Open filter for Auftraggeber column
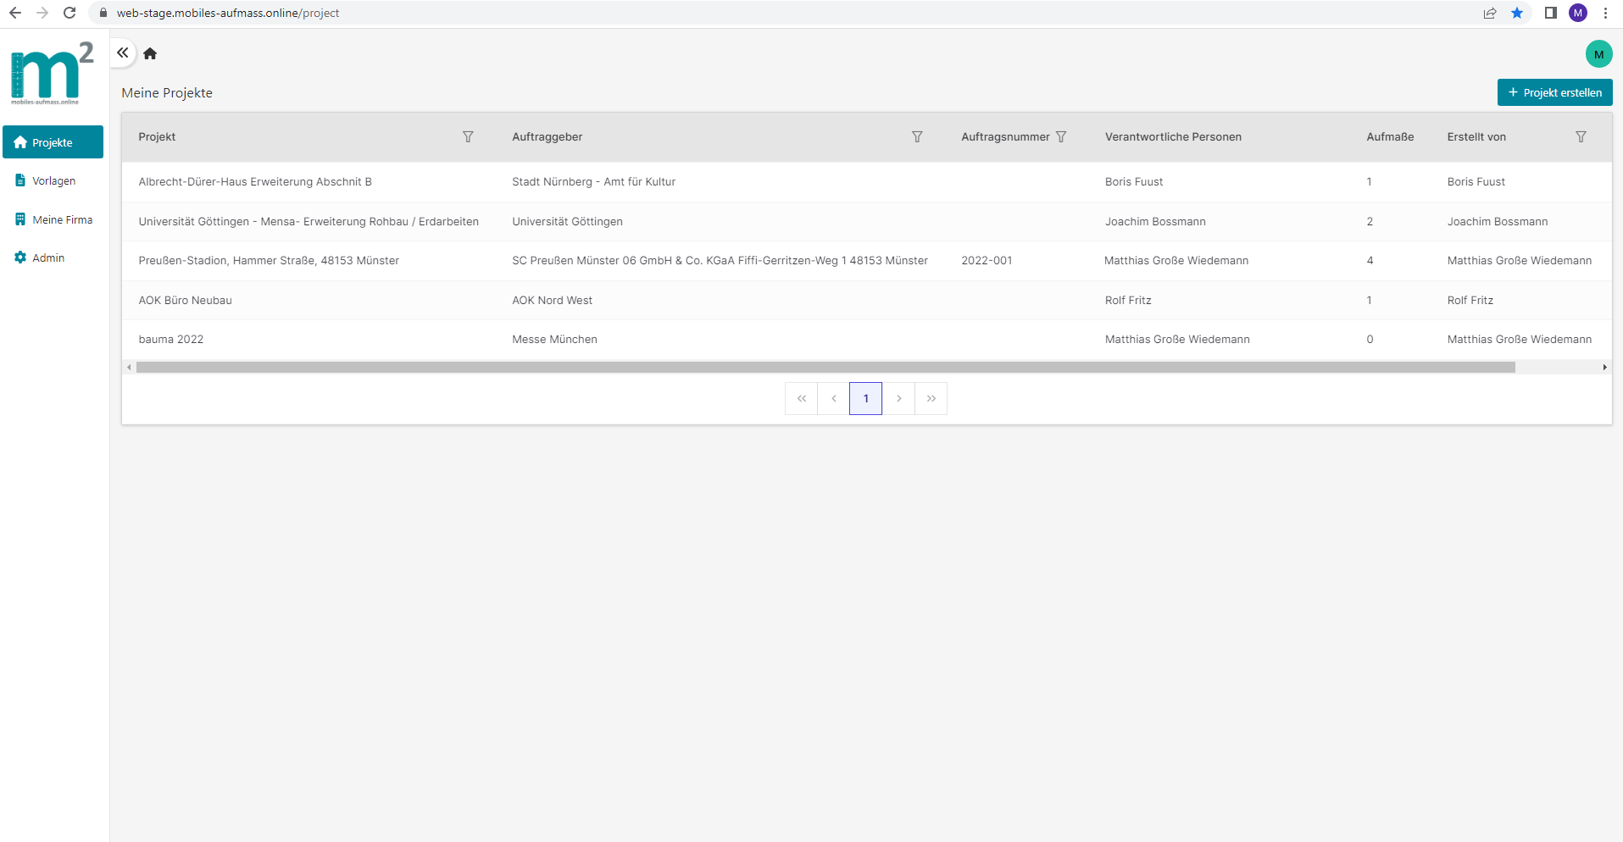1623x842 pixels. coord(917,137)
